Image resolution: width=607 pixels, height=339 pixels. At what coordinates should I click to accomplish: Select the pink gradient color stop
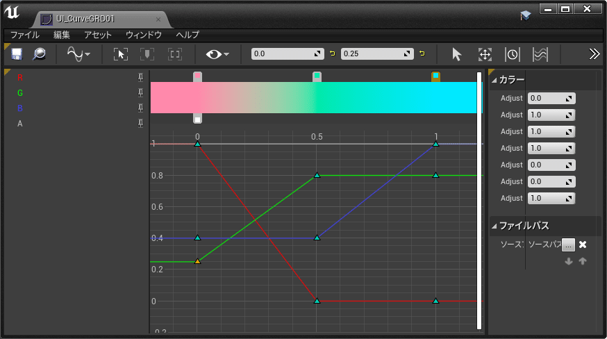(197, 76)
